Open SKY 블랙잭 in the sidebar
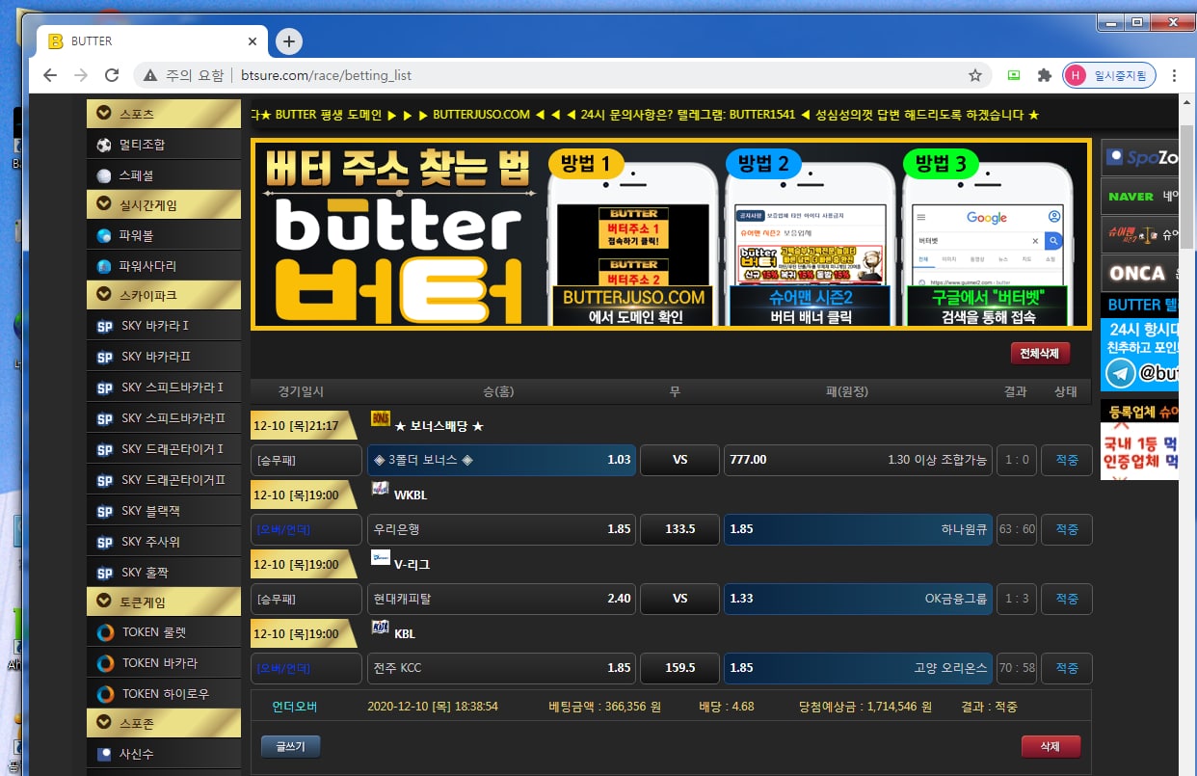This screenshot has width=1197, height=776. click(x=105, y=511)
